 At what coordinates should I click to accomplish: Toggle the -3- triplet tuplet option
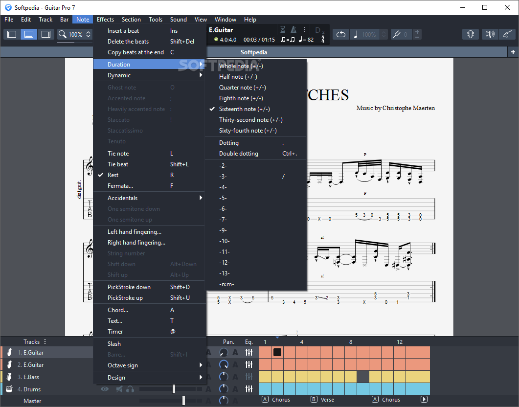(255, 177)
